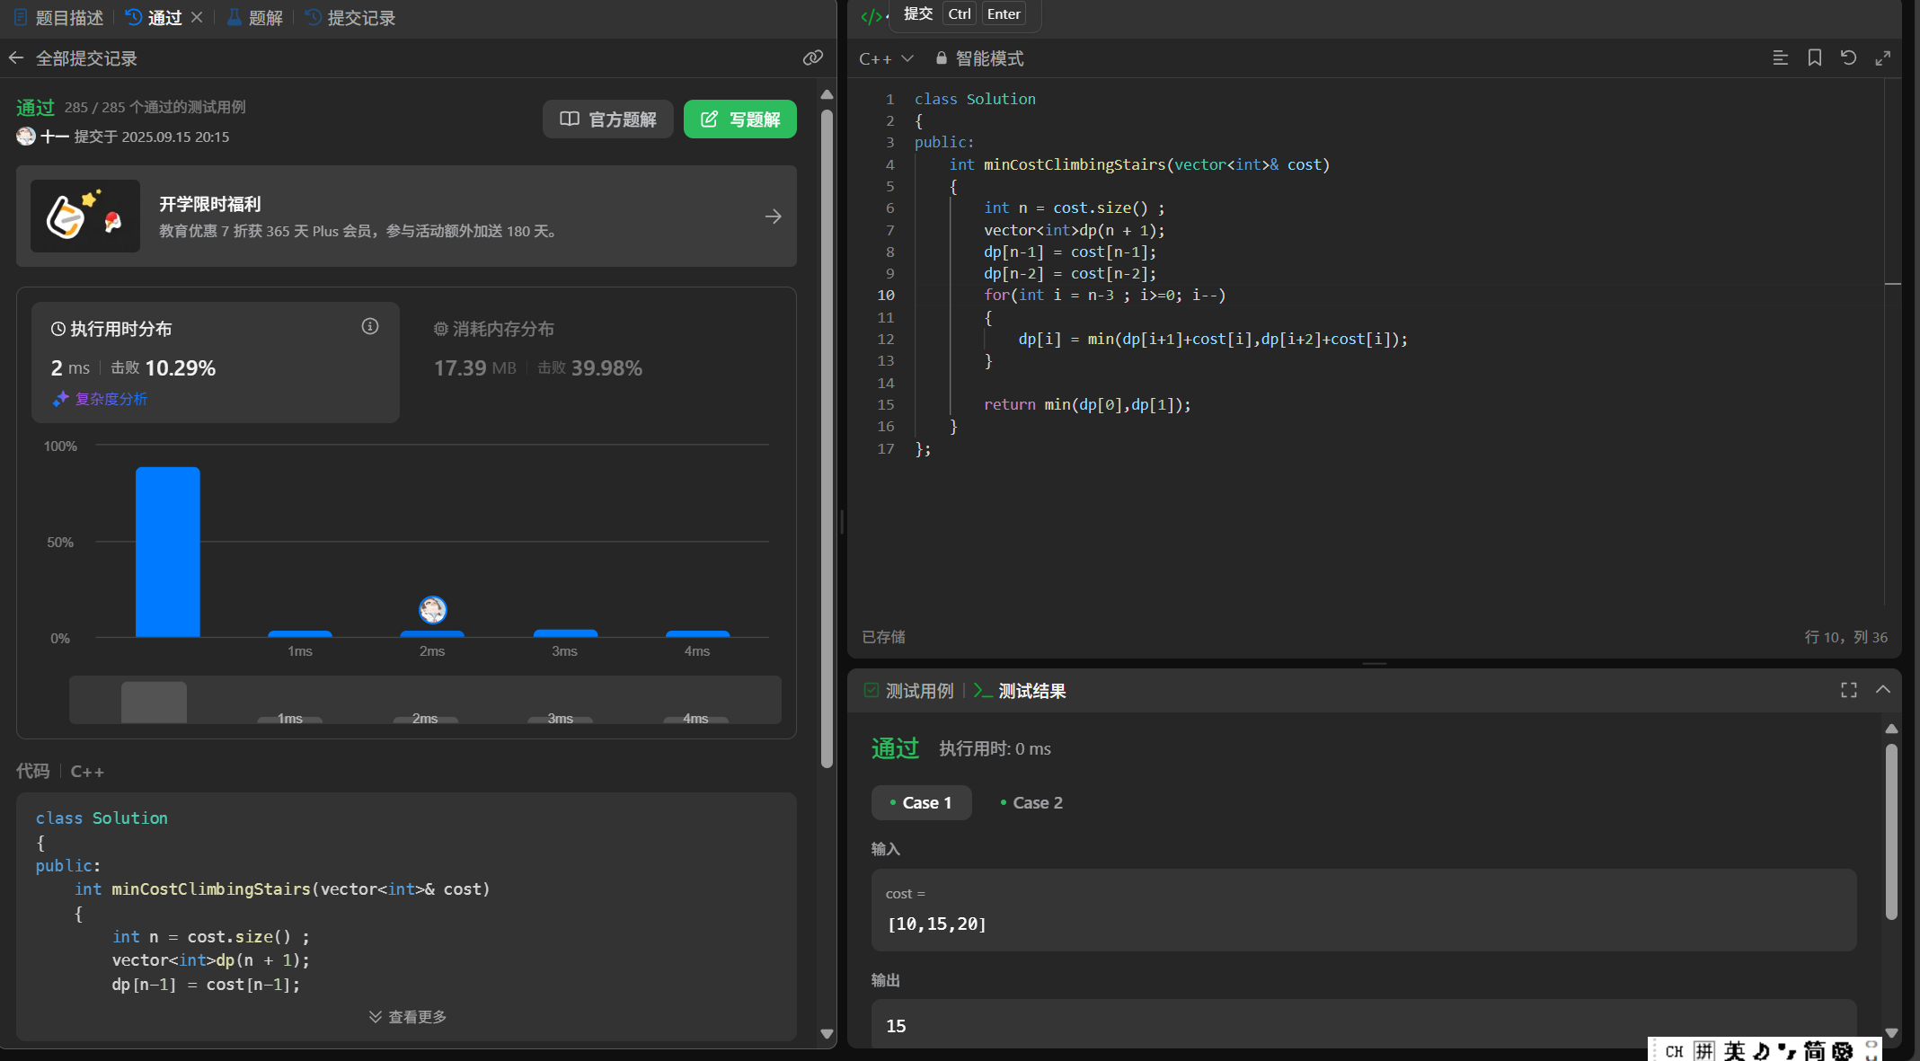Click the runtime distribution info icon
The height and width of the screenshot is (1061, 1920).
point(369,327)
